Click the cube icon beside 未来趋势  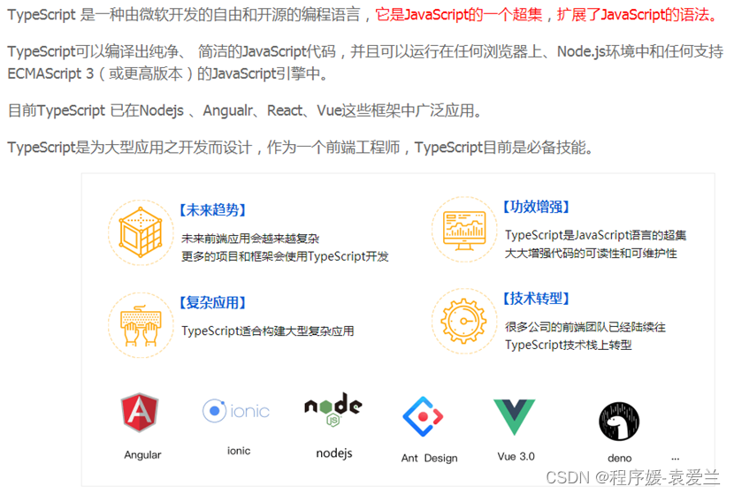[x=141, y=232]
